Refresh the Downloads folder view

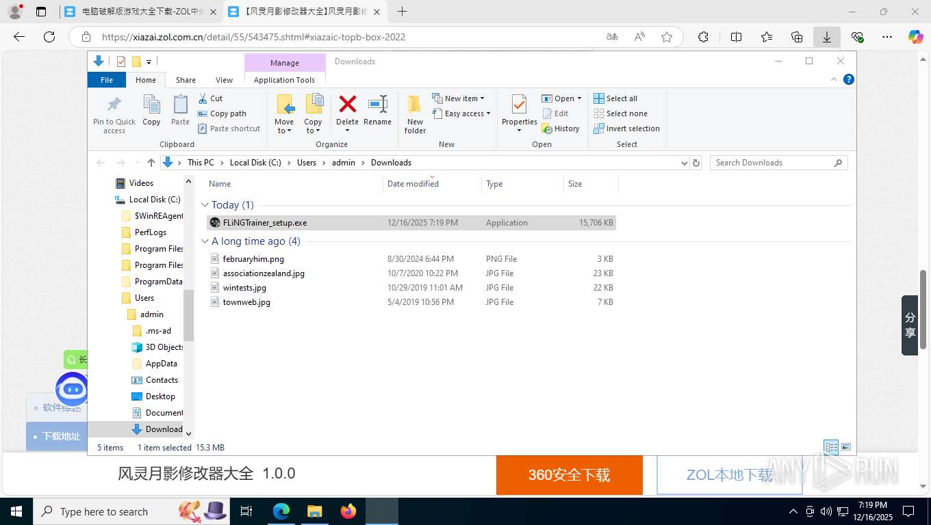[696, 163]
